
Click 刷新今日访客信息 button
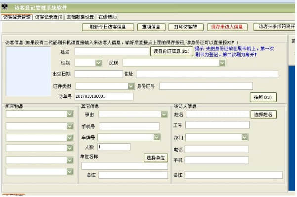108,27
